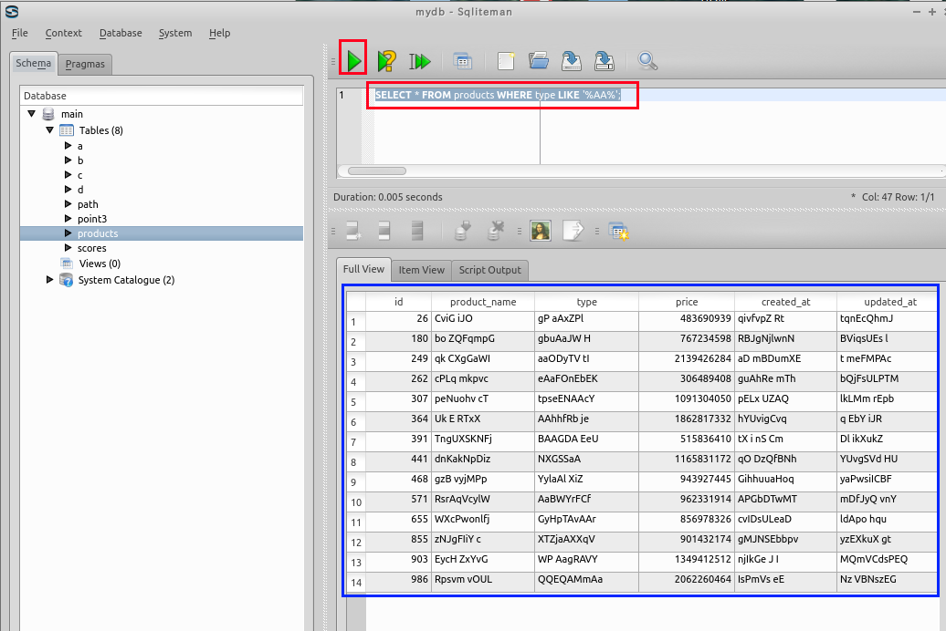Click the export data icon
Image resolution: width=946 pixels, height=631 pixels.
tap(573, 231)
